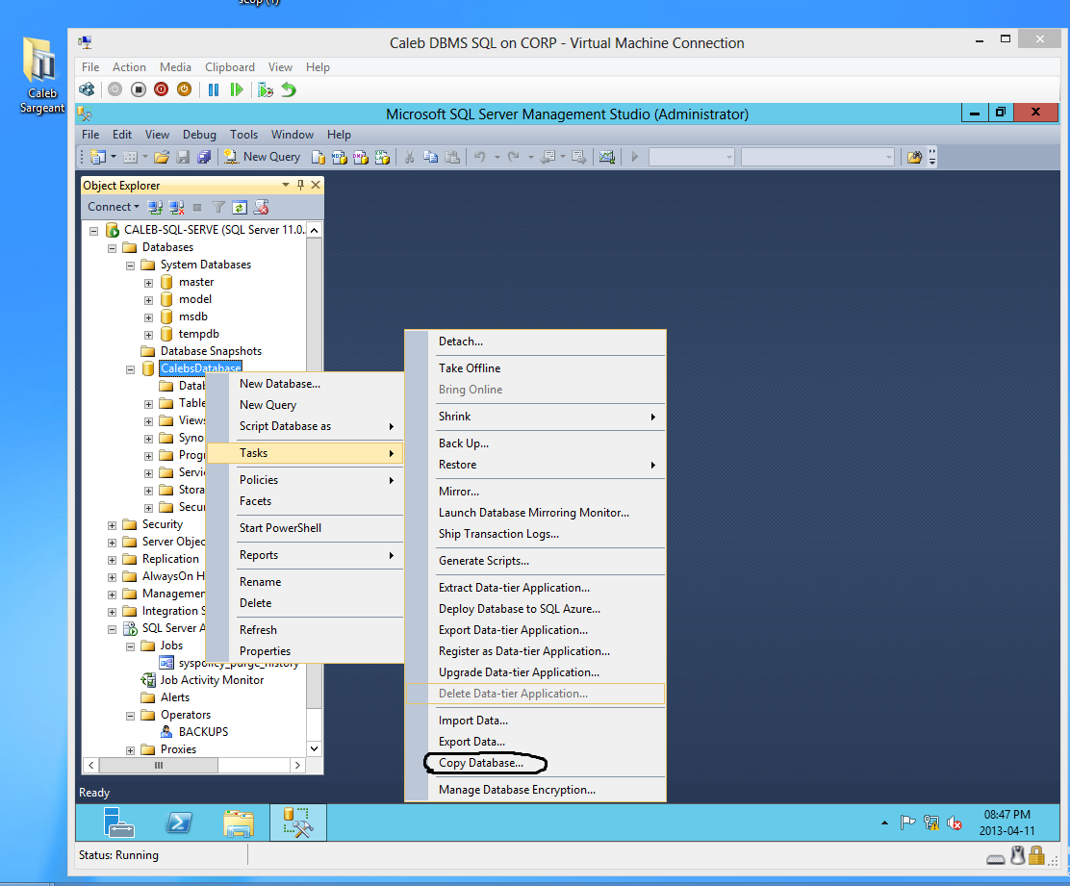Open the SSMS Tools menu
The height and width of the screenshot is (886, 1070).
tap(243, 135)
